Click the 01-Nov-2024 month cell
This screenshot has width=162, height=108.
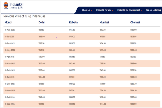coord(10,90)
